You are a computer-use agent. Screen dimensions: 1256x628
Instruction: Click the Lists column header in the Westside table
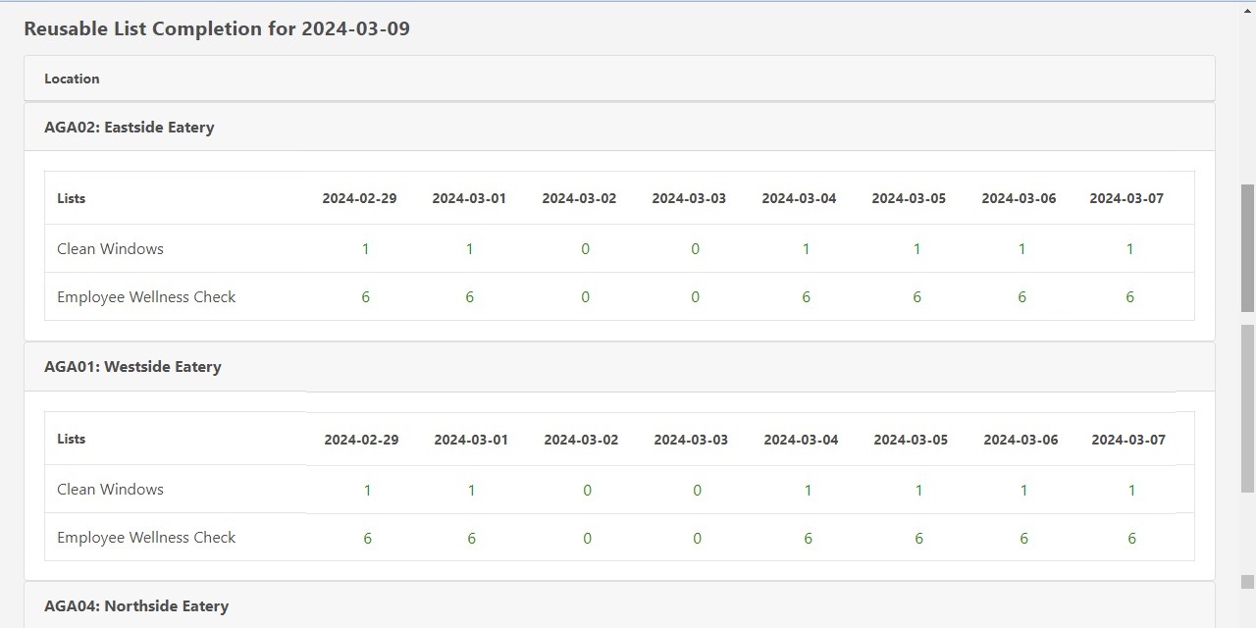[71, 439]
